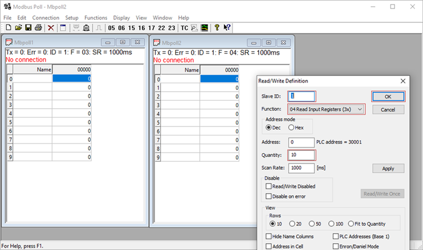Select function 23 in the toolbar
This screenshot has width=423, height=250.
[x=172, y=28]
